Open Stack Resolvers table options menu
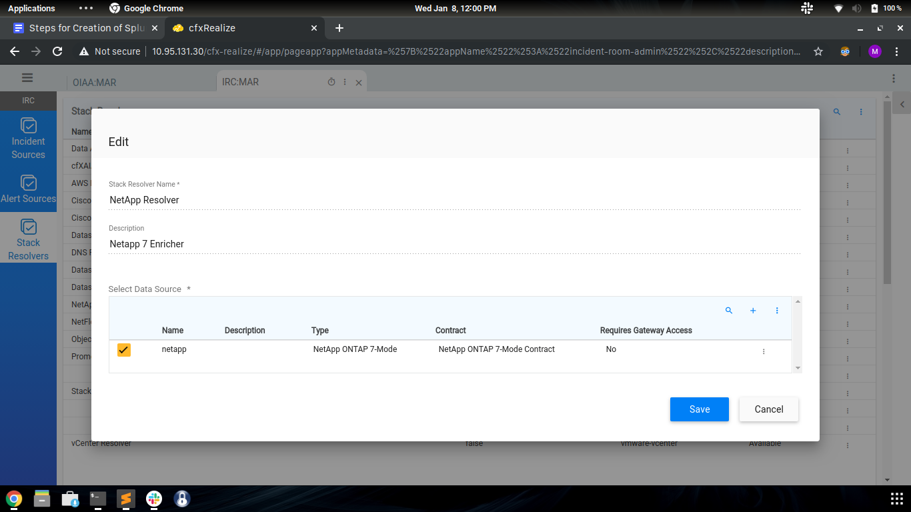Image resolution: width=911 pixels, height=512 pixels. pos(861,112)
